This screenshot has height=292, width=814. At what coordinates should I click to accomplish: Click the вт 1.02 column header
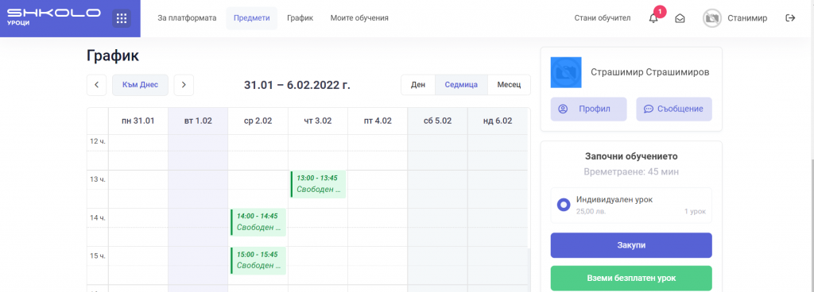click(x=198, y=121)
